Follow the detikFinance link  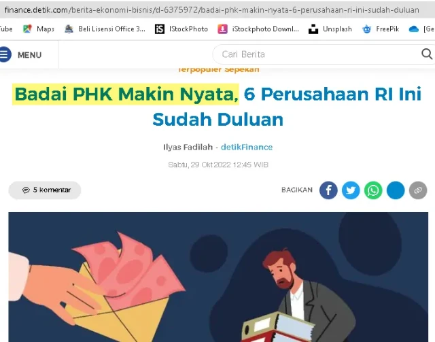(x=247, y=147)
